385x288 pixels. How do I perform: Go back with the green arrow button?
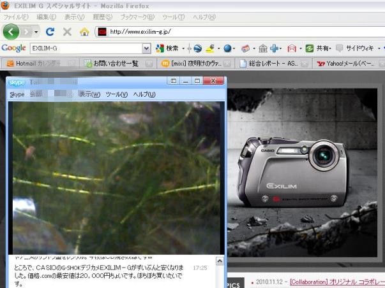11,32
